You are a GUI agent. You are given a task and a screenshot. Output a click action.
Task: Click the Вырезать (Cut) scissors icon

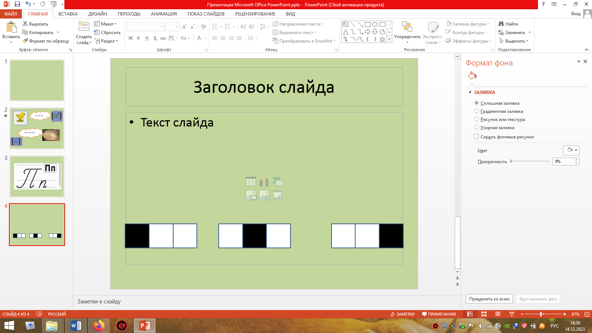tap(25, 24)
